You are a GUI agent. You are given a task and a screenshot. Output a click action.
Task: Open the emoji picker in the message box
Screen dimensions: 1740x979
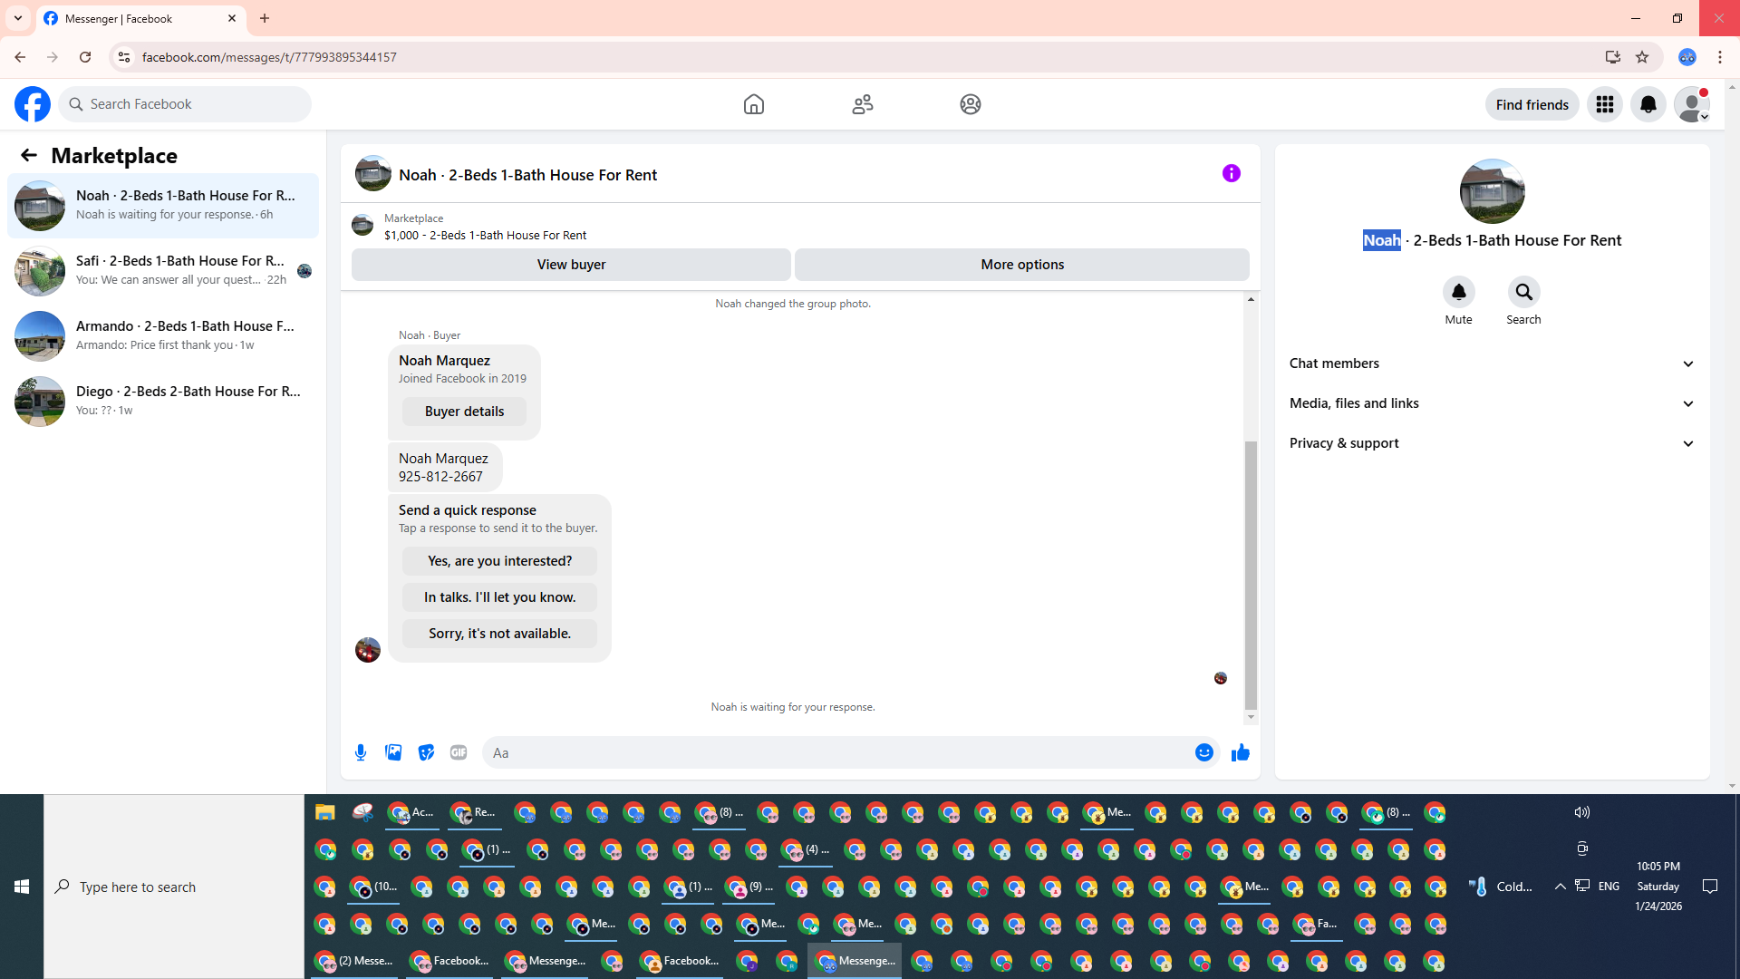coord(1203,752)
